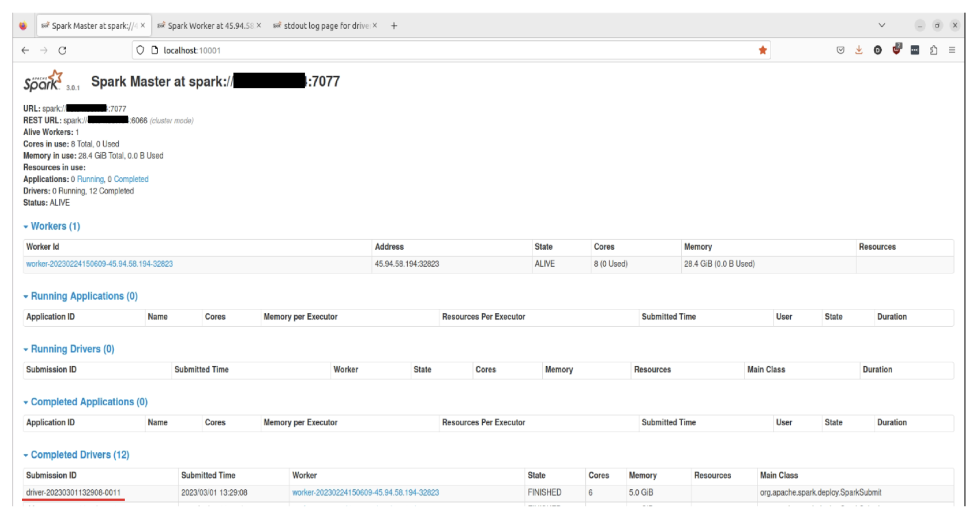Click the shield icon in address bar
This screenshot has width=975, height=517.
140,50
